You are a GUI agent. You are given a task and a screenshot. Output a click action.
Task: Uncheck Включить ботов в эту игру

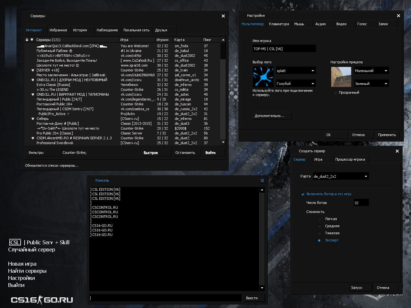coord(303,194)
